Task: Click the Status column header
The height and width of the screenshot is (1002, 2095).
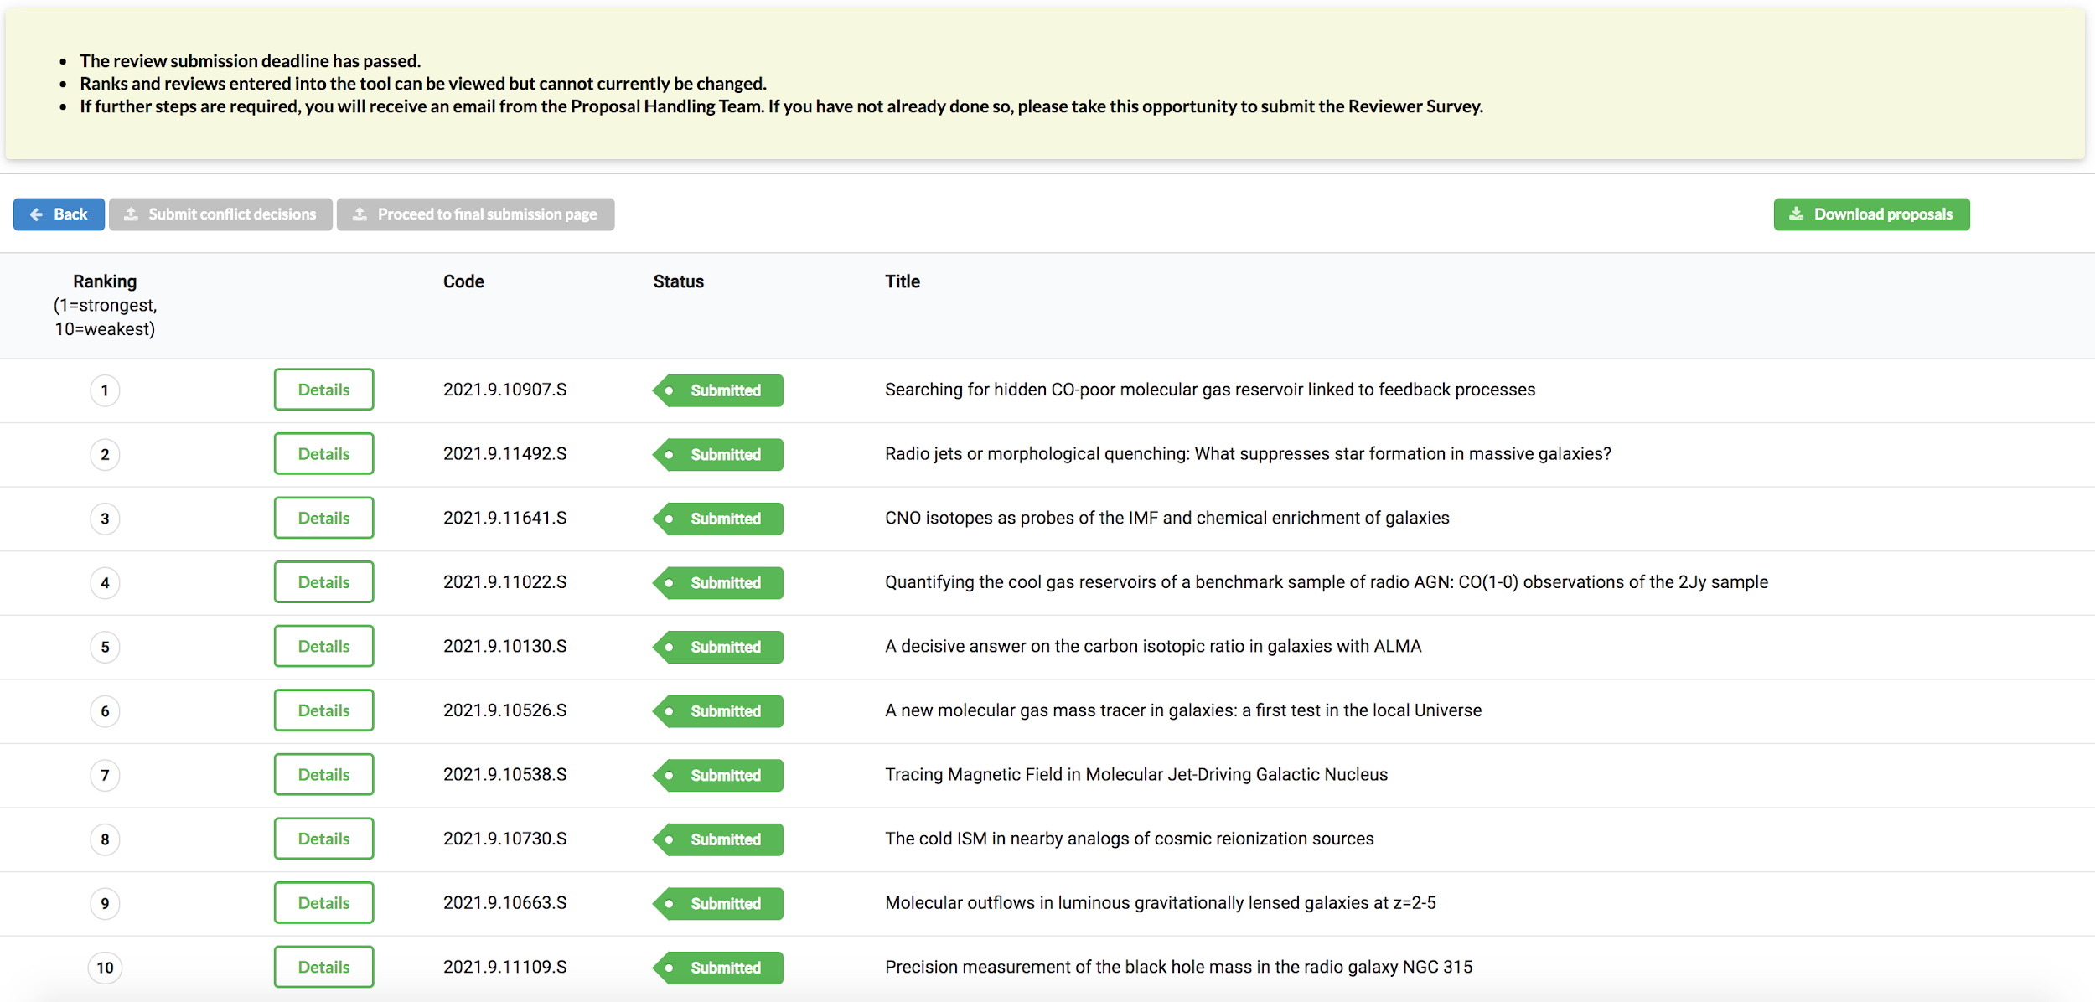Action: coord(678,282)
